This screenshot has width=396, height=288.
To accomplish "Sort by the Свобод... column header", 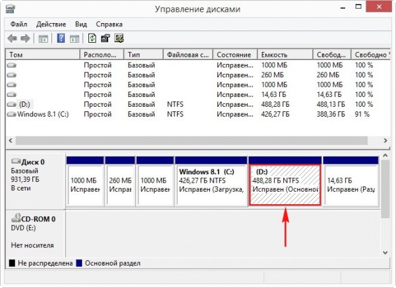I will point(332,55).
